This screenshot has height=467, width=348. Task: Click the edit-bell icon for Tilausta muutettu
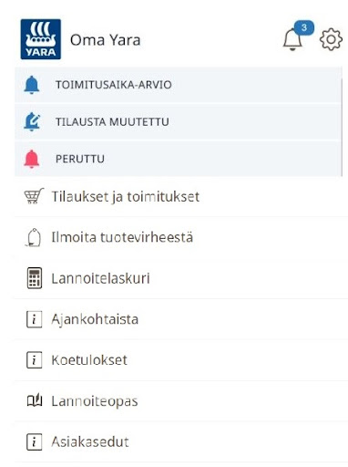point(32,121)
